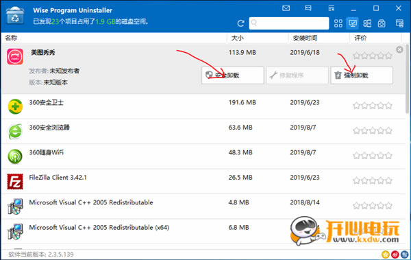Select the Windows apps tile icon
Screen dimensions: 411x260
click(367, 23)
